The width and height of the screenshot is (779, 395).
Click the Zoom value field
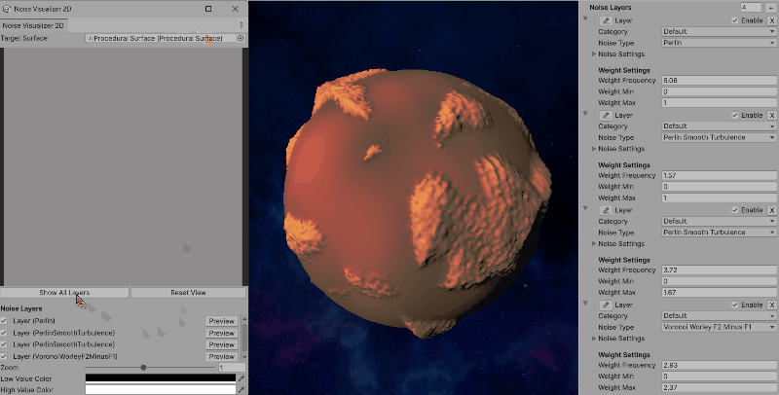point(232,368)
